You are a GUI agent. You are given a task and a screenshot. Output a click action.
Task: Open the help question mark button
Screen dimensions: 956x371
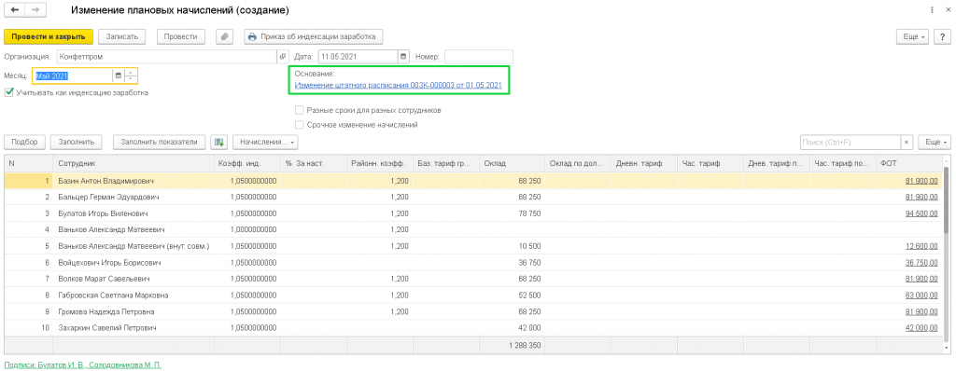click(x=942, y=36)
